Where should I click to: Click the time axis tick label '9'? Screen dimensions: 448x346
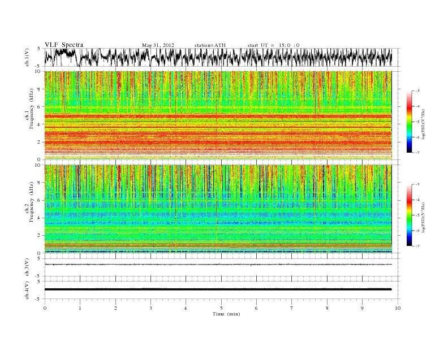click(x=362, y=308)
